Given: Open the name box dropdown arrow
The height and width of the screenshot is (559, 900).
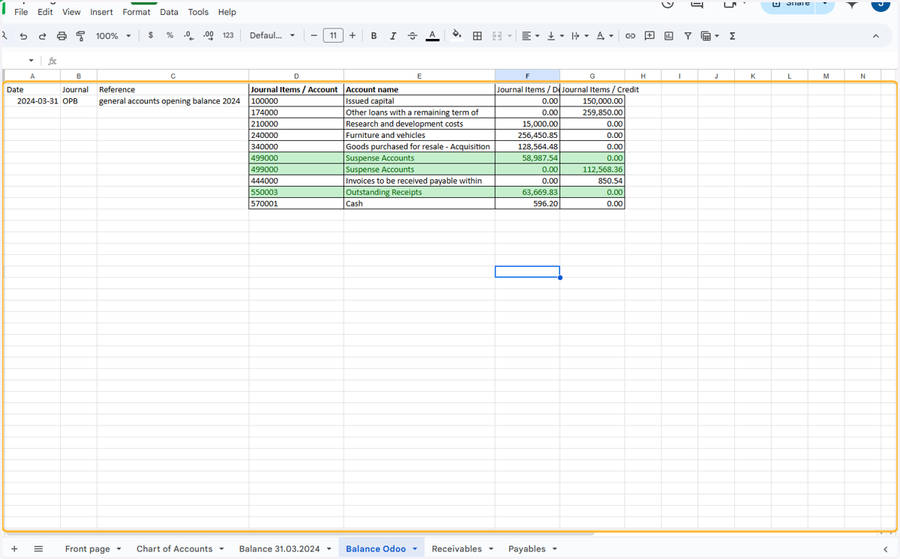Looking at the screenshot, I should [31, 61].
